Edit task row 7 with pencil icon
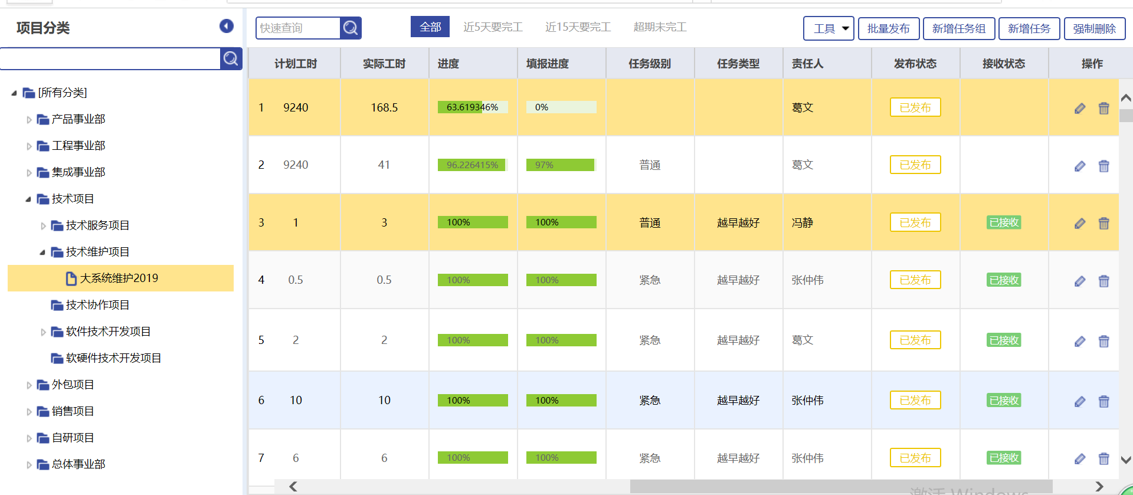The width and height of the screenshot is (1133, 495). (1080, 458)
